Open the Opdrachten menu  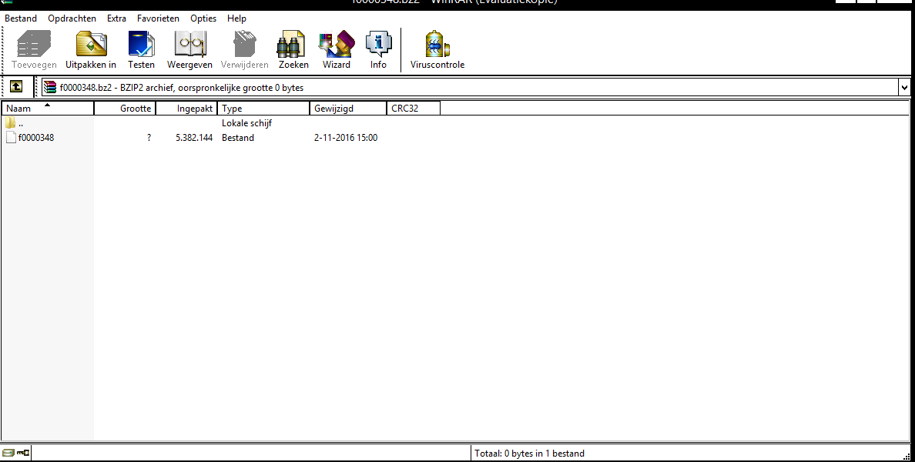coord(72,18)
